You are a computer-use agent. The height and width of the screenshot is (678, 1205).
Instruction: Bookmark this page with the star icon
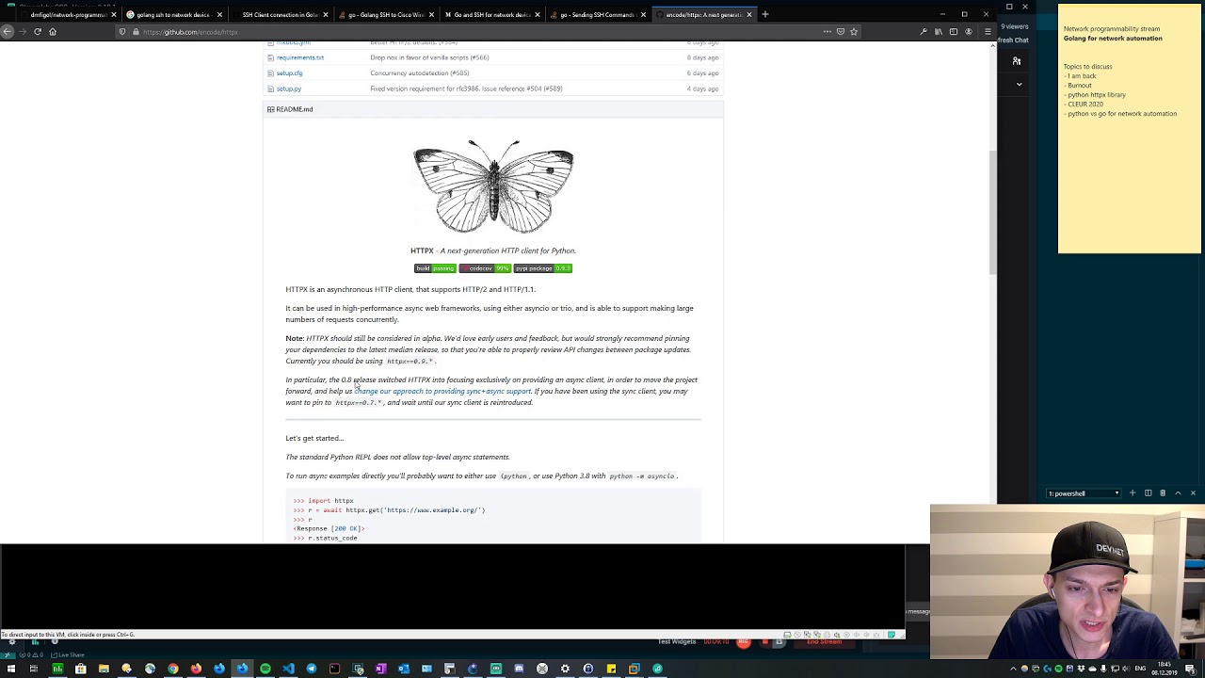[854, 31]
